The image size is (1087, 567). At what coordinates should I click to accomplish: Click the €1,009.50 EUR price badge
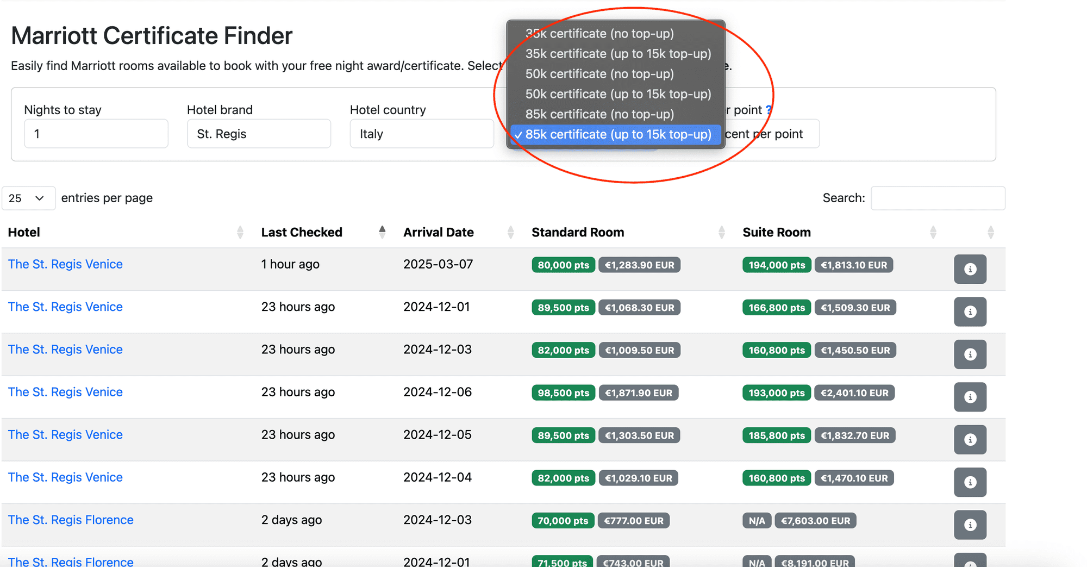[639, 350]
